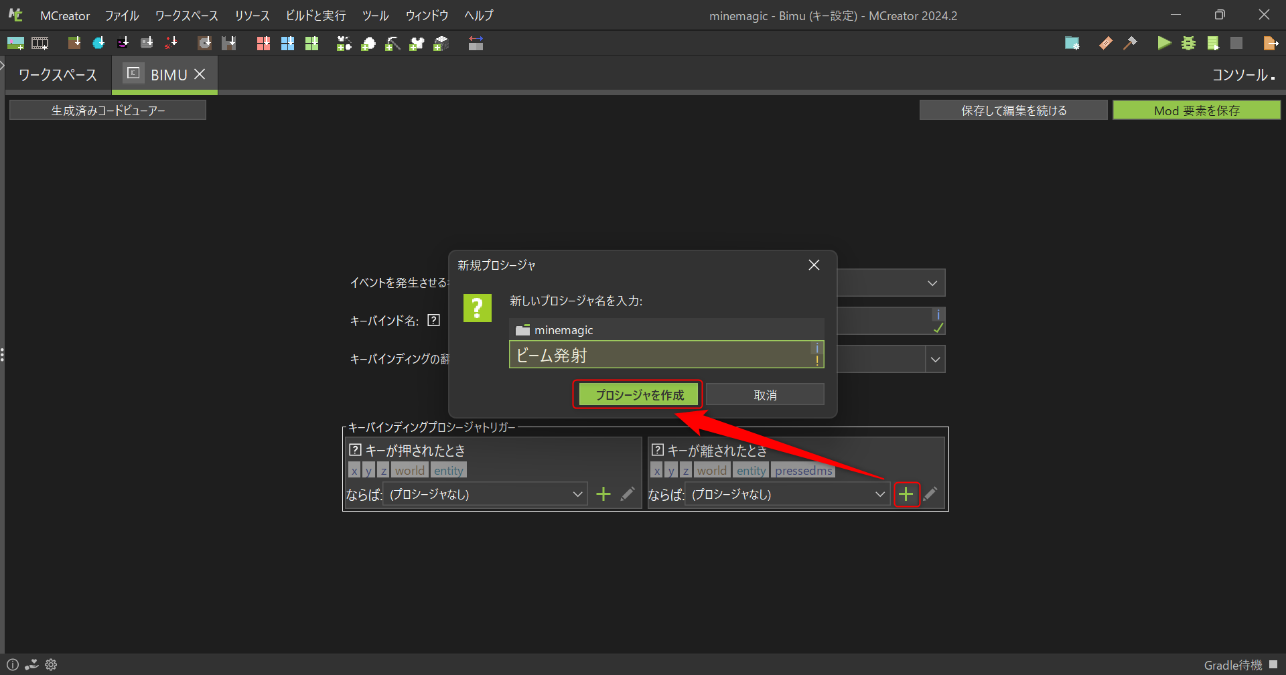Switch to the ワークスペース tab
The image size is (1286, 675).
58,75
